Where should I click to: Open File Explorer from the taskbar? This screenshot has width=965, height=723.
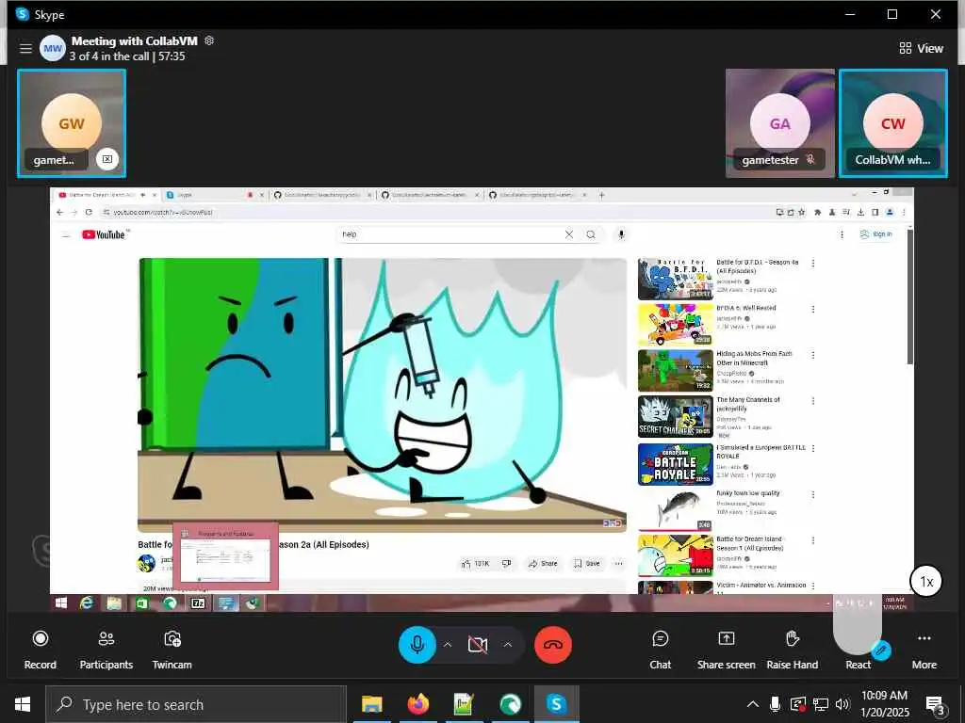[x=371, y=704]
